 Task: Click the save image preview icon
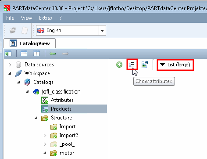click(x=145, y=65)
